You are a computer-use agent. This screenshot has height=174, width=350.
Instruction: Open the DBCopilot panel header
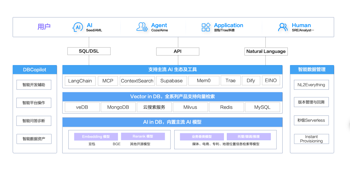35,70
